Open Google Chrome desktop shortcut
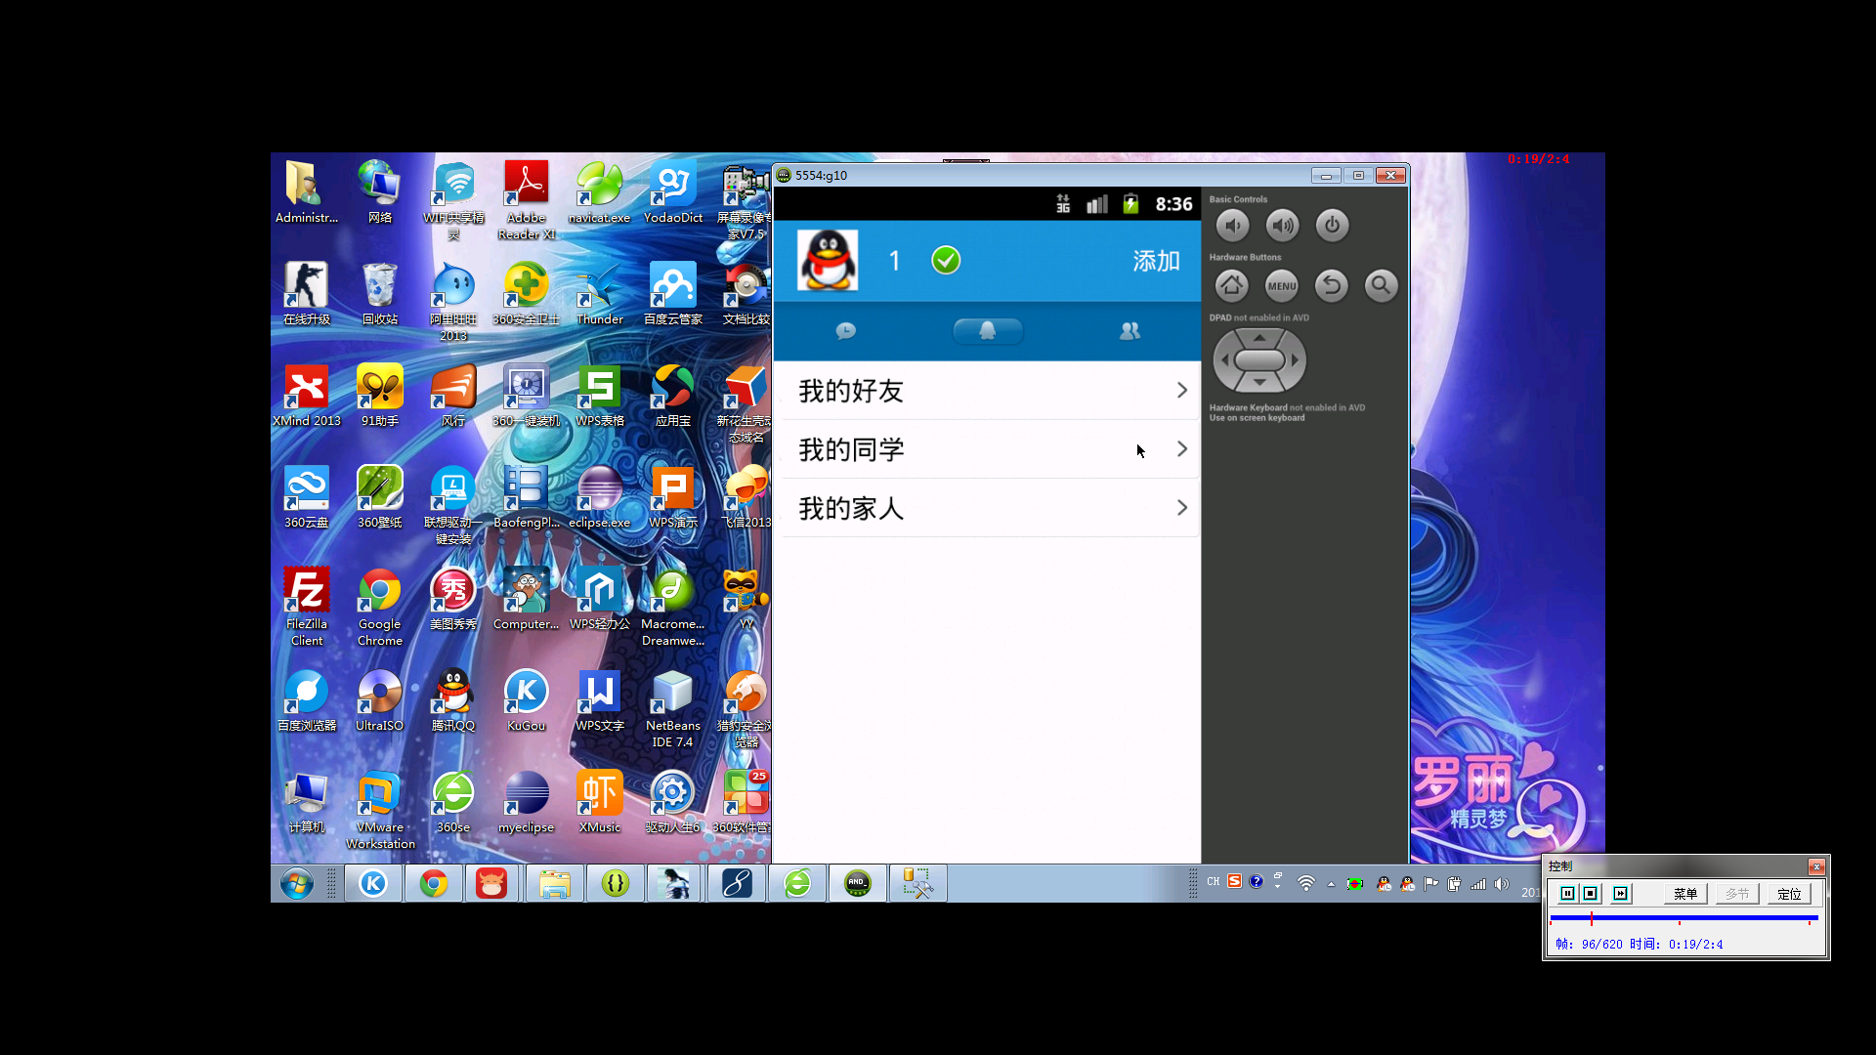1876x1055 pixels. [x=380, y=607]
